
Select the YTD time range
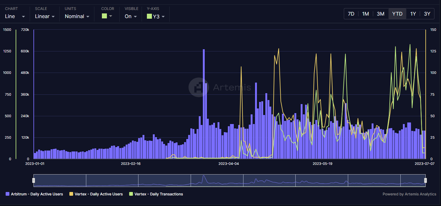coord(397,14)
